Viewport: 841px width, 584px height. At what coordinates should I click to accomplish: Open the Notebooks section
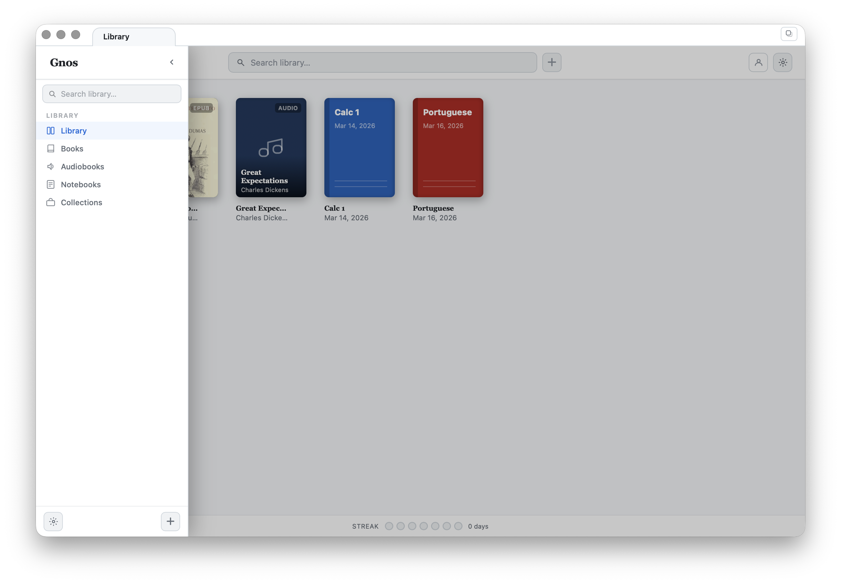(x=112, y=184)
